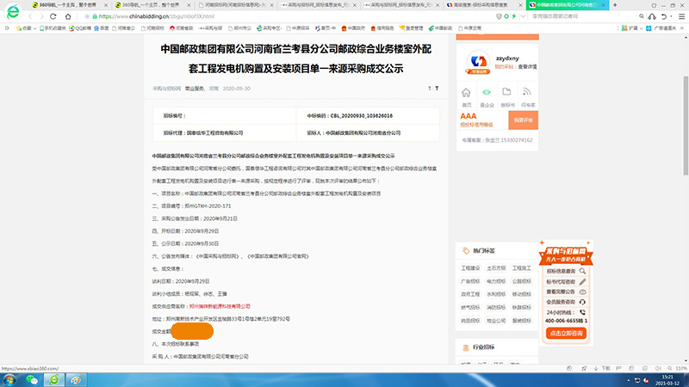Switch to the second 360导航 tab
The height and width of the screenshot is (387, 689).
151,5
